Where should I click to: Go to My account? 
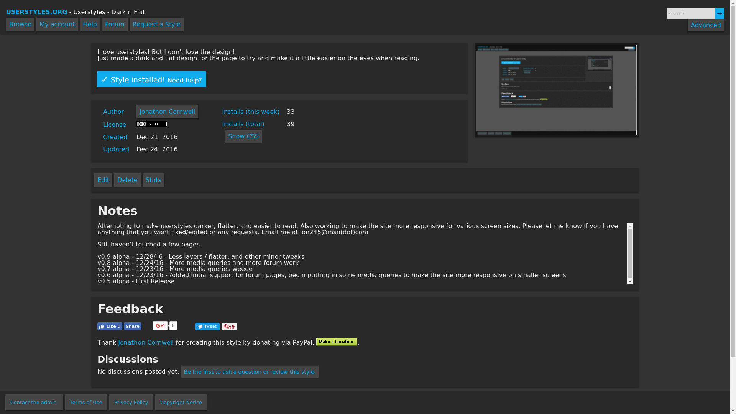coord(57,24)
